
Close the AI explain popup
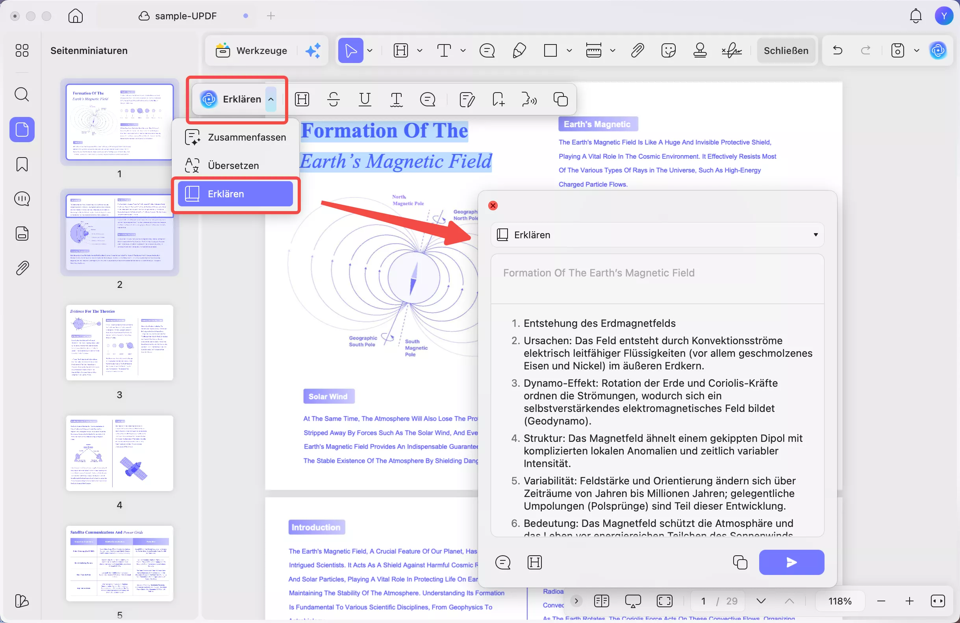point(493,206)
